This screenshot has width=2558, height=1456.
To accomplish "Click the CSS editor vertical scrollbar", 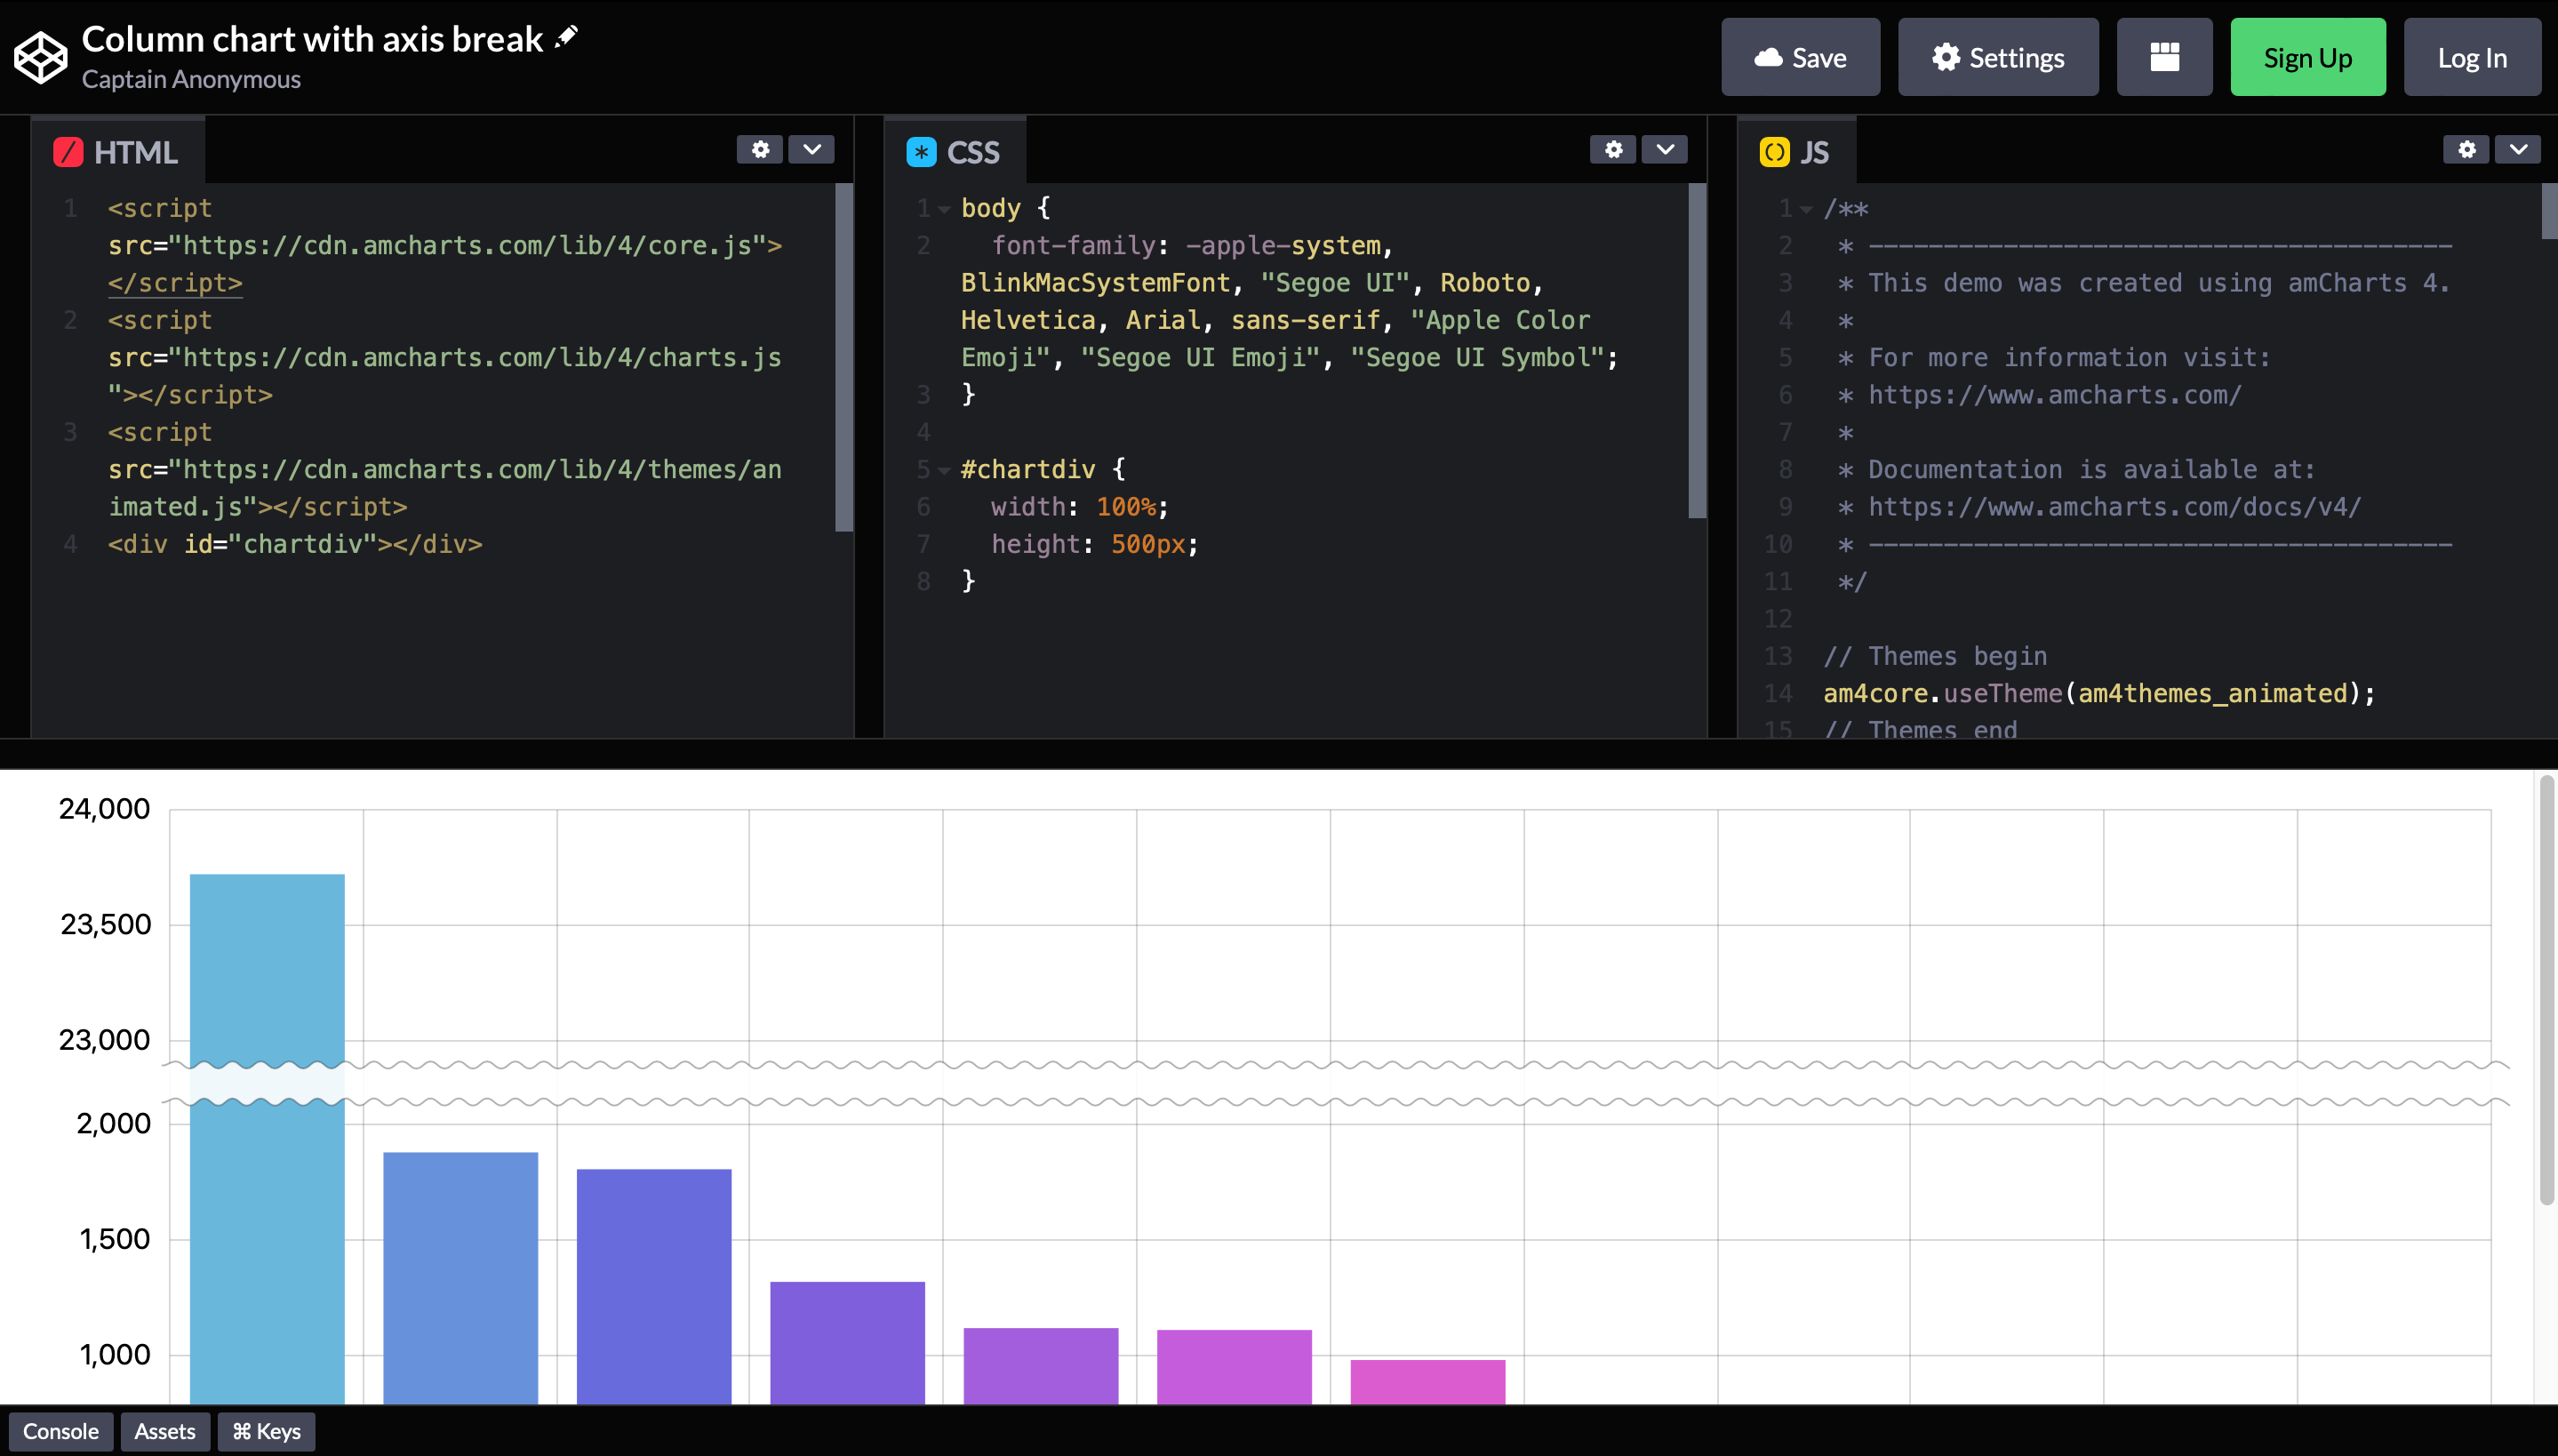I will (x=1698, y=350).
